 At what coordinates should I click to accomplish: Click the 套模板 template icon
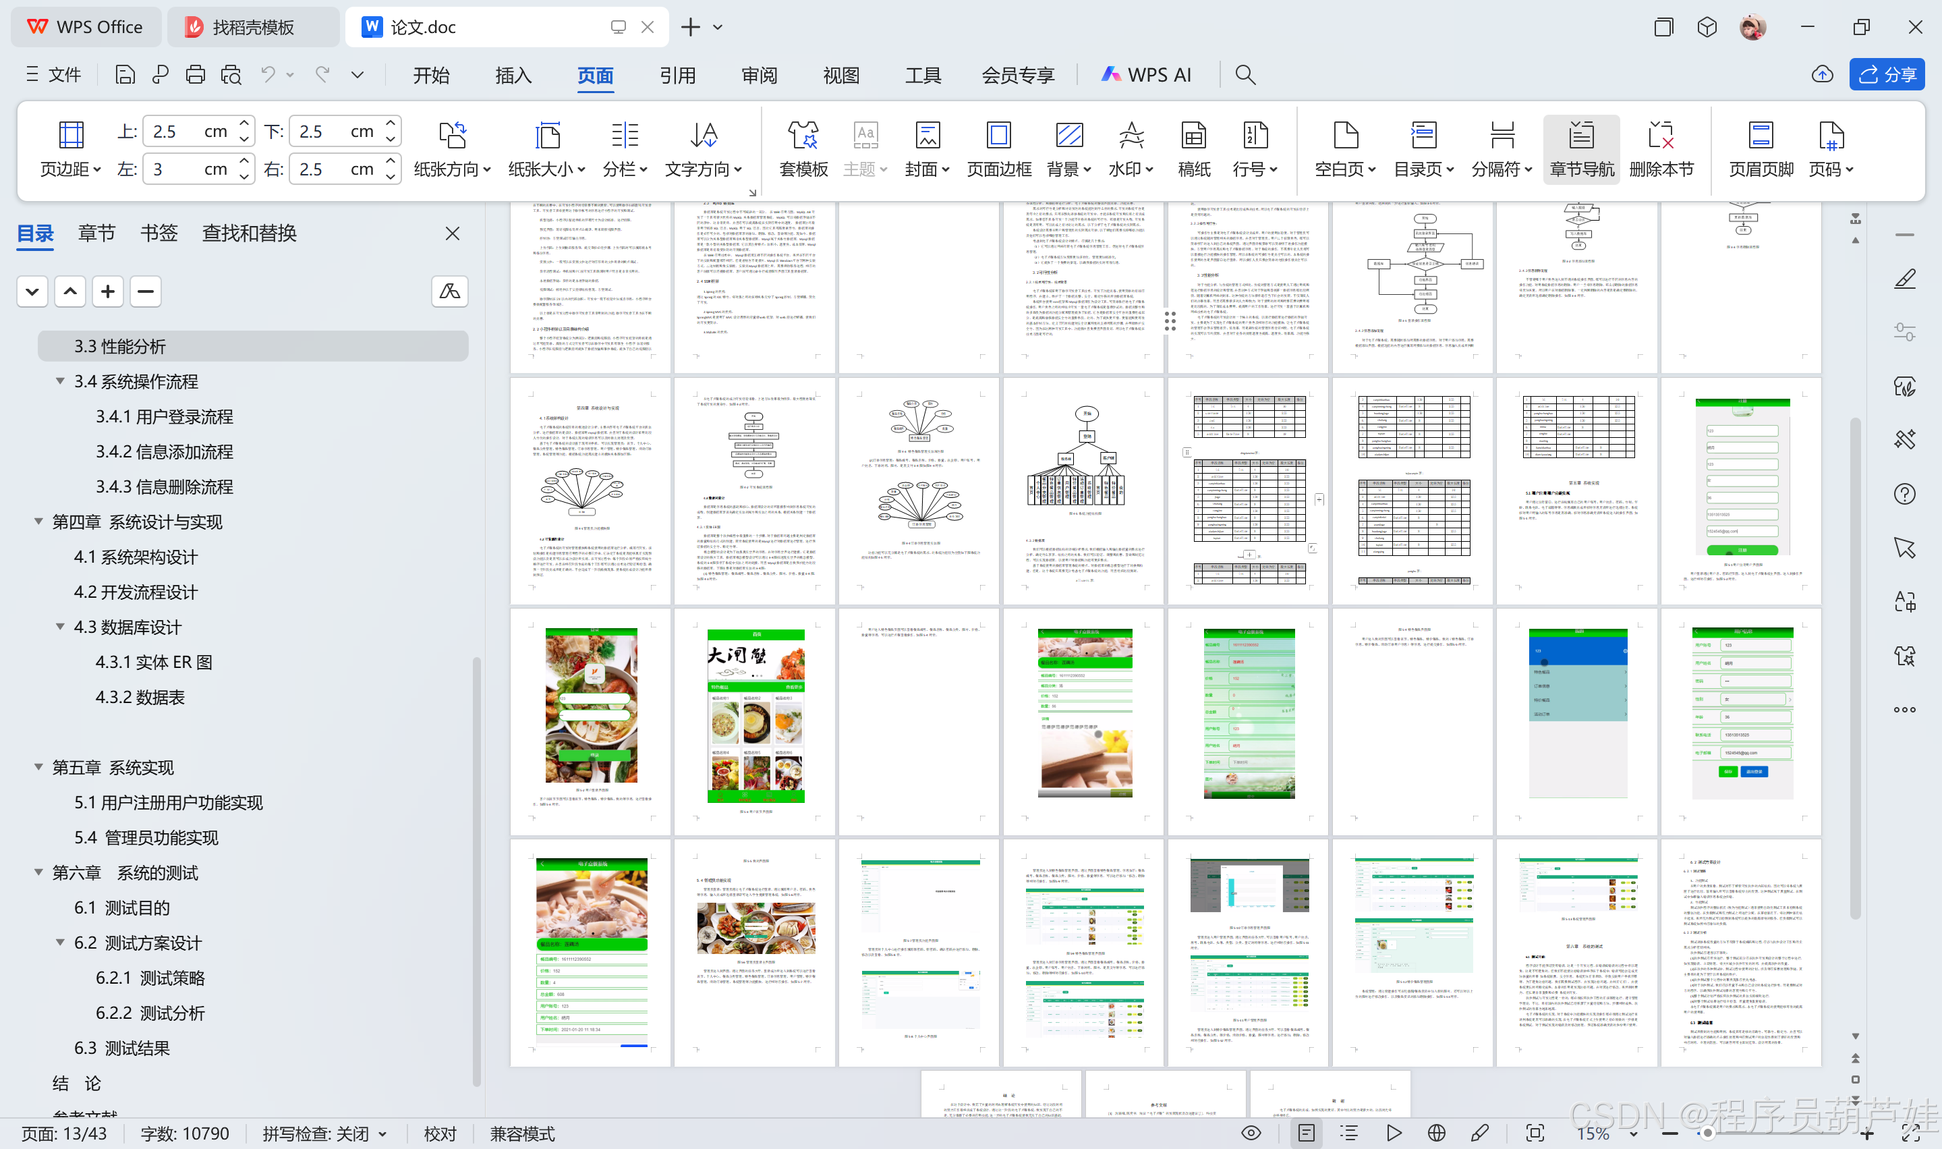(803, 149)
